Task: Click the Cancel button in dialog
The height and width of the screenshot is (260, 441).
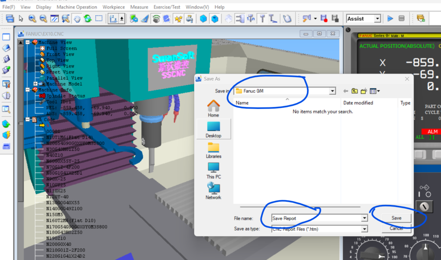Action: click(396, 228)
